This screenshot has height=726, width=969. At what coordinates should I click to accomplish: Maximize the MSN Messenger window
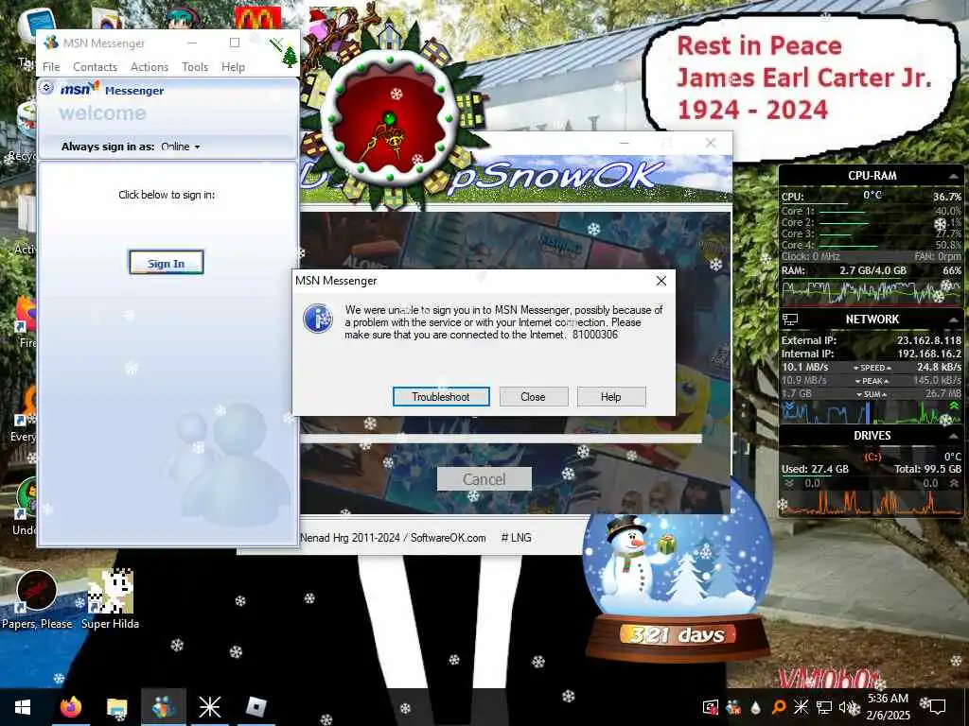pos(235,43)
